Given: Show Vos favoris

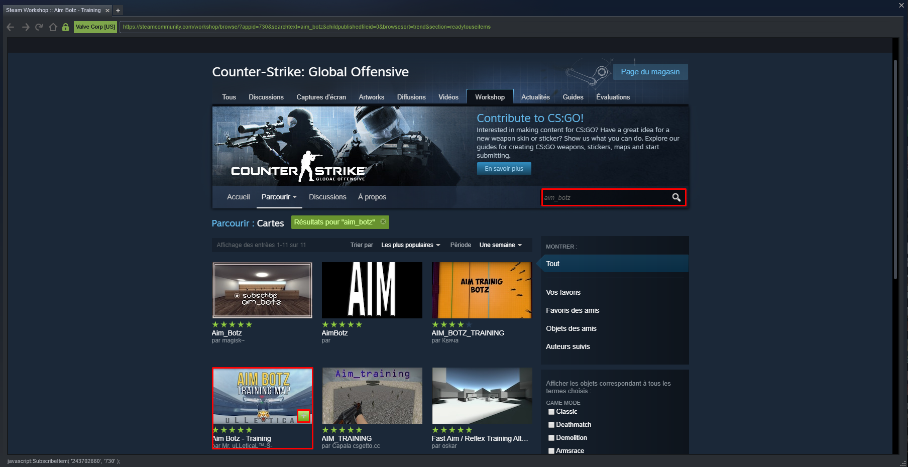Looking at the screenshot, I should [x=563, y=292].
